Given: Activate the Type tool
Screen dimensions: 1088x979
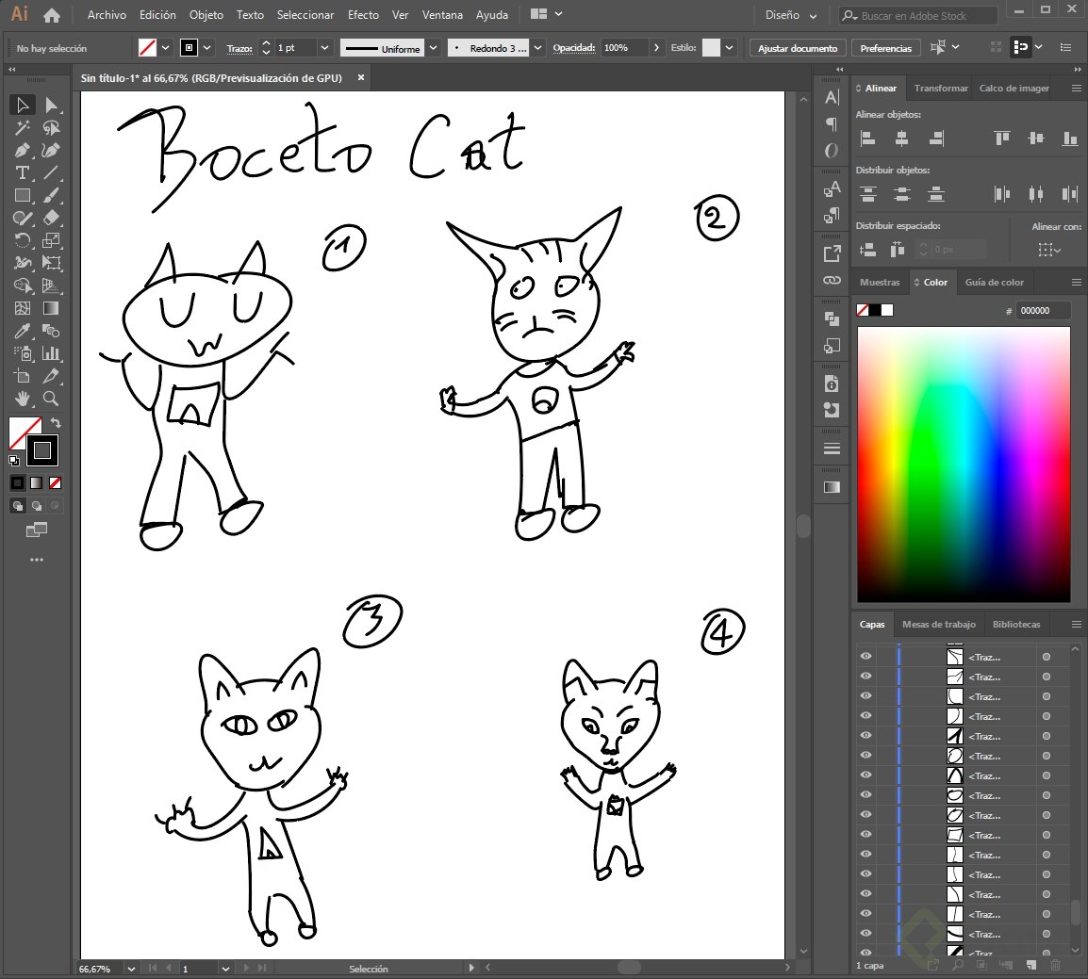Looking at the screenshot, I should coord(23,172).
